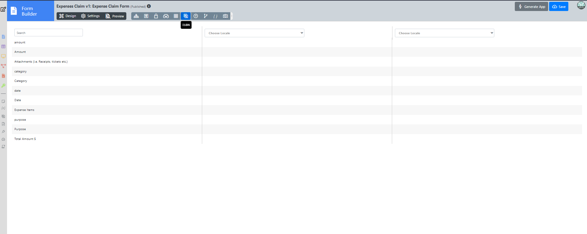Click the sidebar translation icon below {x}
The image size is (587, 234).
click(x=3, y=116)
